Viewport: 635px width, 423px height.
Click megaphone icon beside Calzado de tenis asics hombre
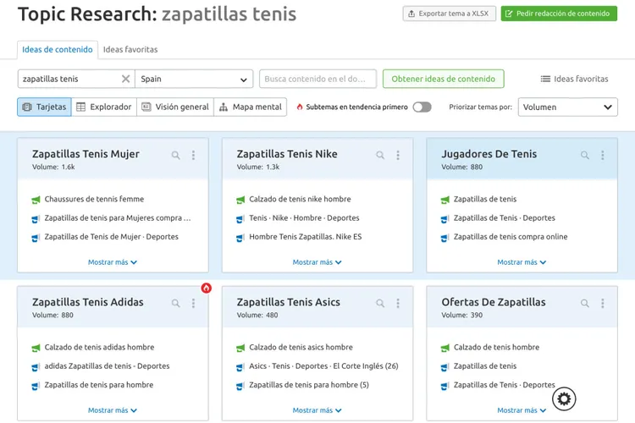pyautogui.click(x=240, y=348)
